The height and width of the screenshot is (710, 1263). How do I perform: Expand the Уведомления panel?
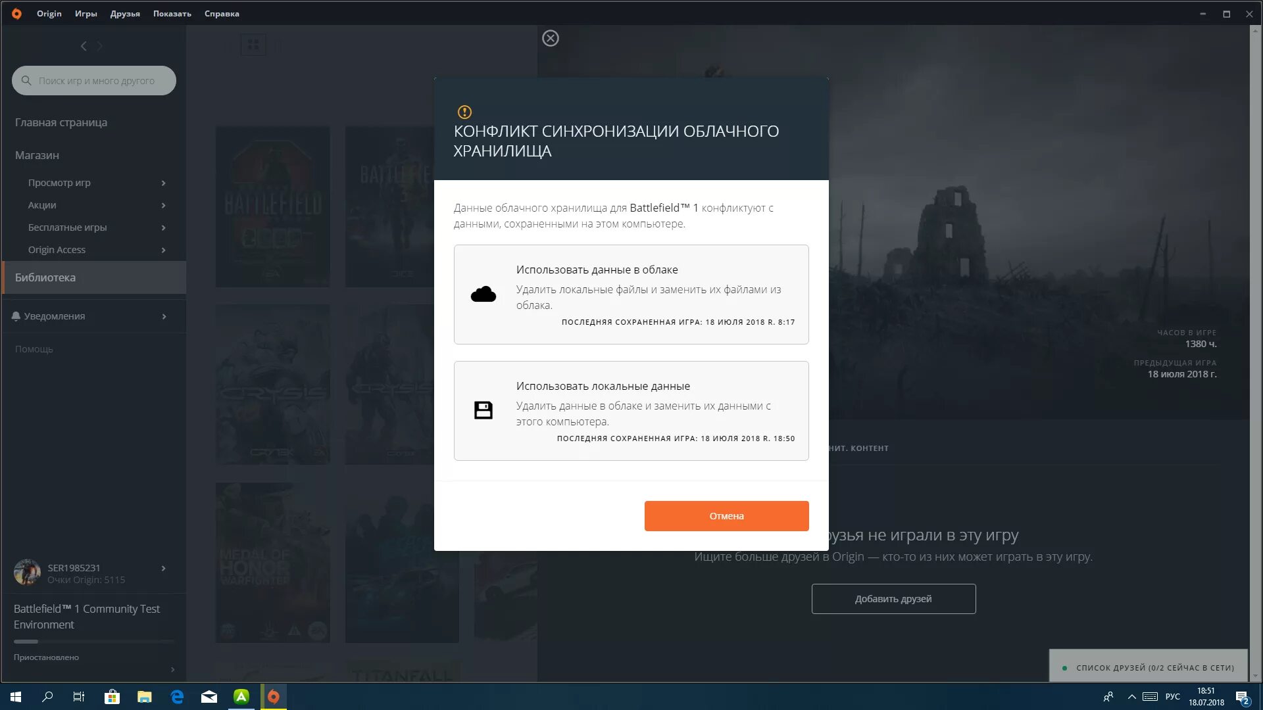164,316
